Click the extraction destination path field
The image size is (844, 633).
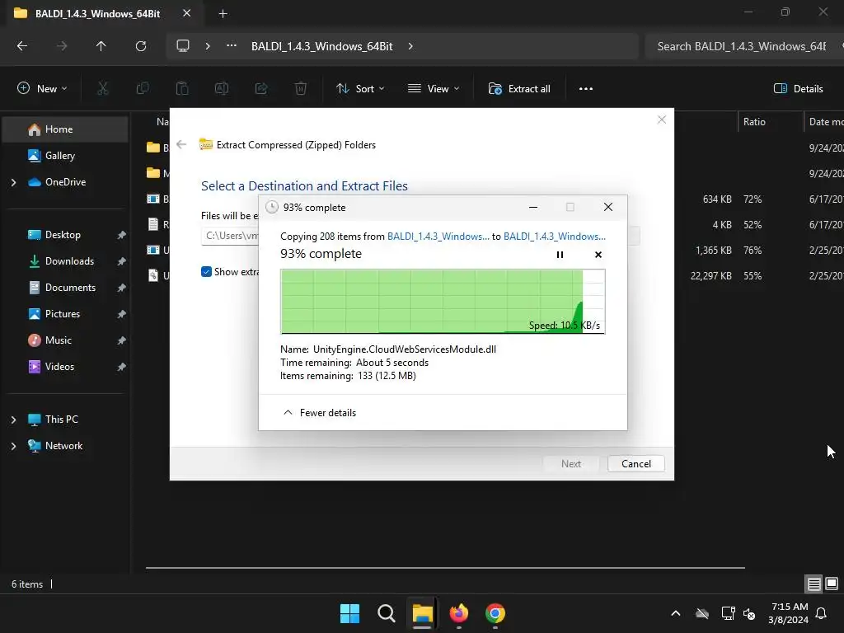pyautogui.click(x=420, y=236)
